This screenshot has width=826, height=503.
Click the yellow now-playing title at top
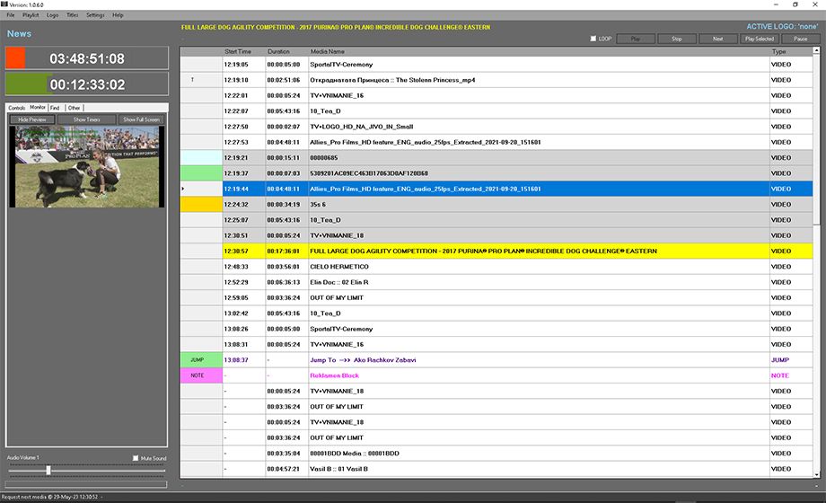[336, 27]
